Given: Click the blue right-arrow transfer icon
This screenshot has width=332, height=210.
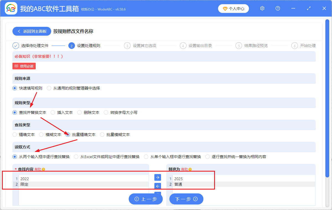Looking at the screenshot, I should [157, 177].
